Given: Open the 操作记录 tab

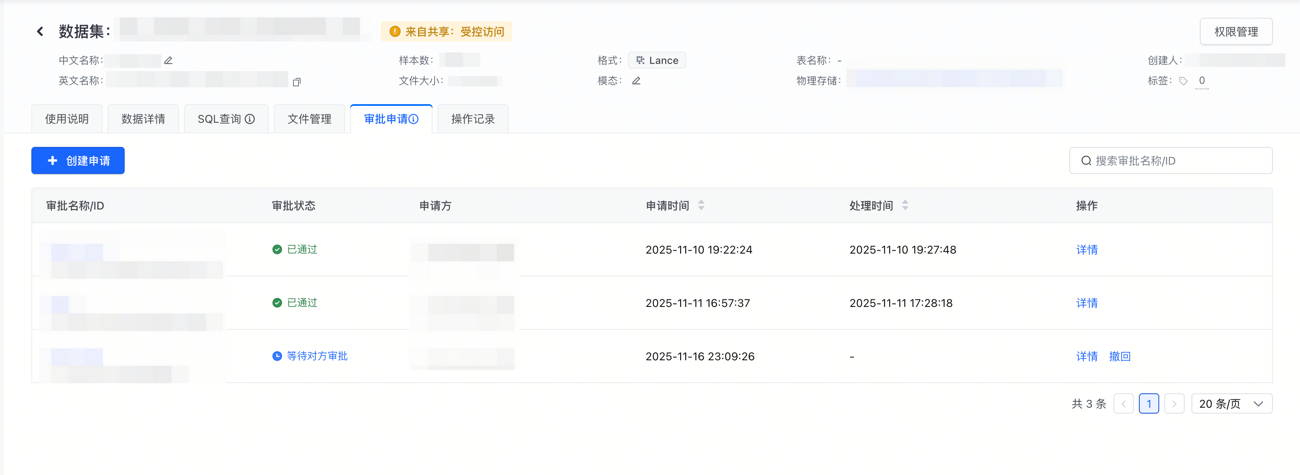Looking at the screenshot, I should tap(472, 119).
